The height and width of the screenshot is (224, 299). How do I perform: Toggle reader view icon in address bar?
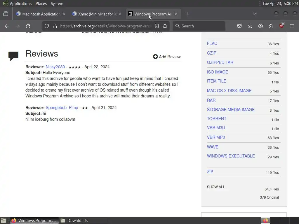157,26
